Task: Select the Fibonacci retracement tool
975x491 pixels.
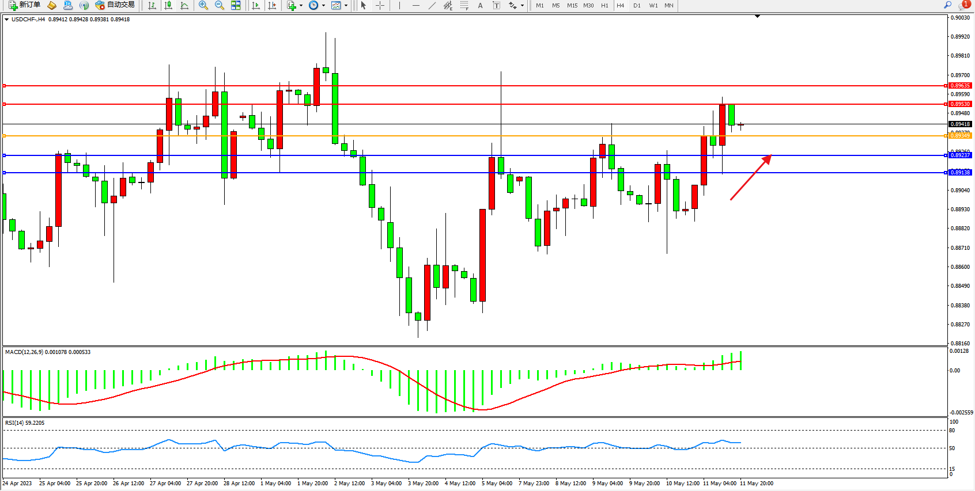Action: click(x=464, y=5)
